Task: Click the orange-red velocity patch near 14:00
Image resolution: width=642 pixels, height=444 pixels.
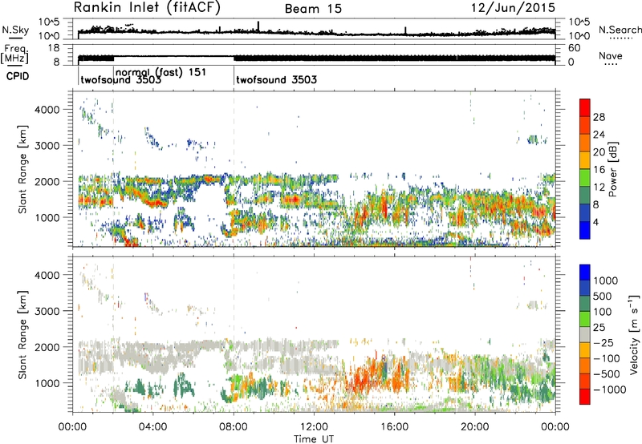Action: tap(361, 381)
